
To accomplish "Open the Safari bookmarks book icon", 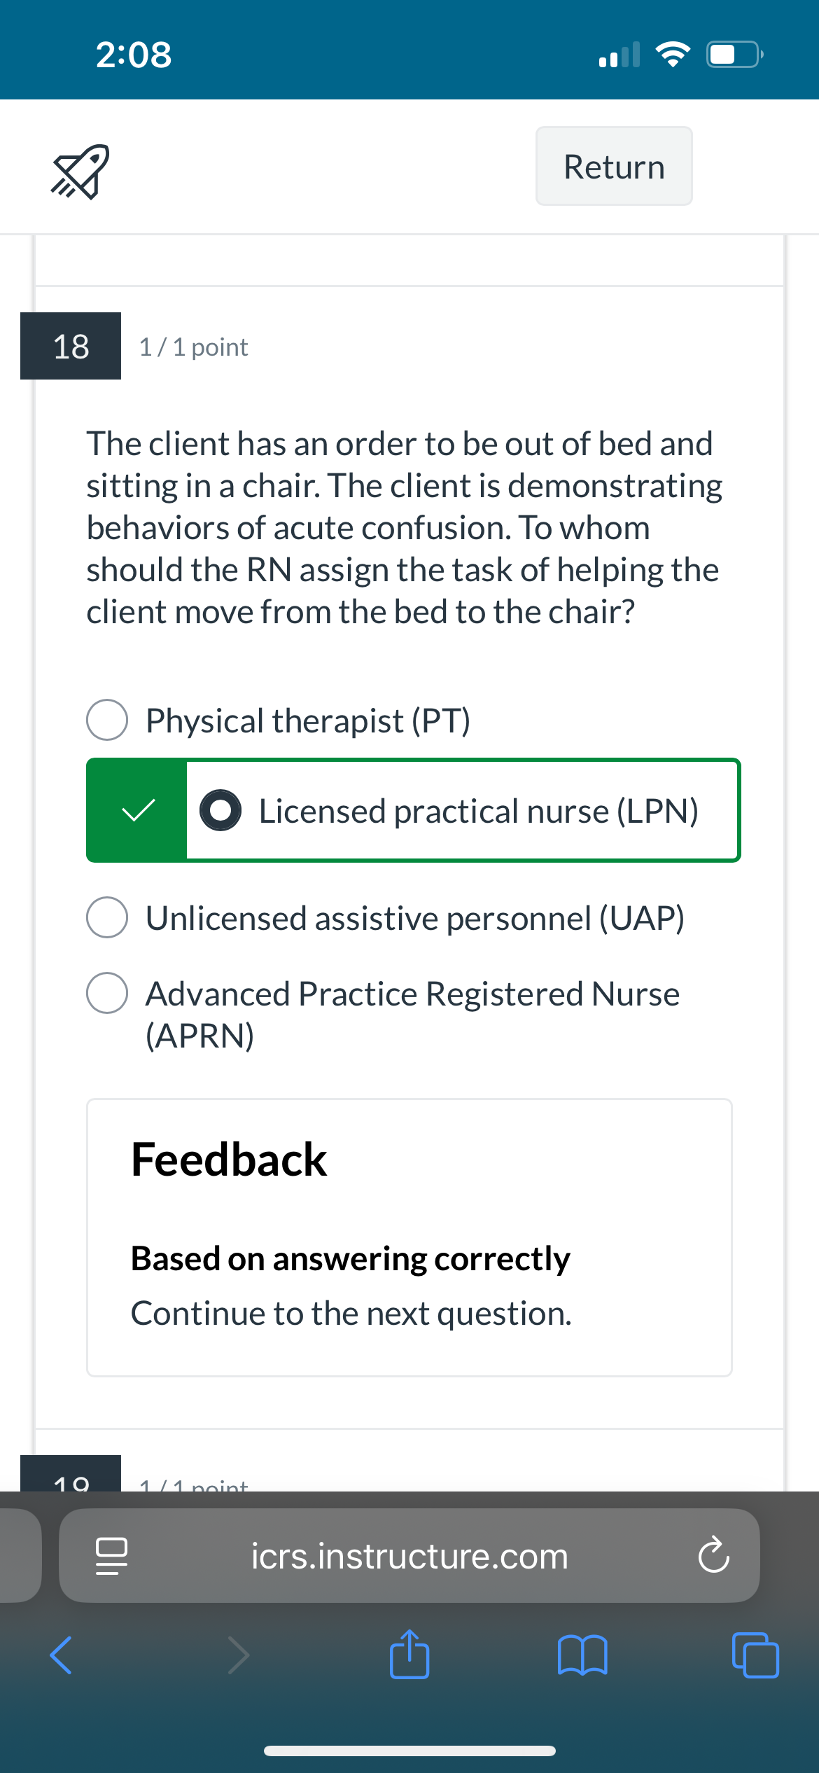I will [x=582, y=1655].
